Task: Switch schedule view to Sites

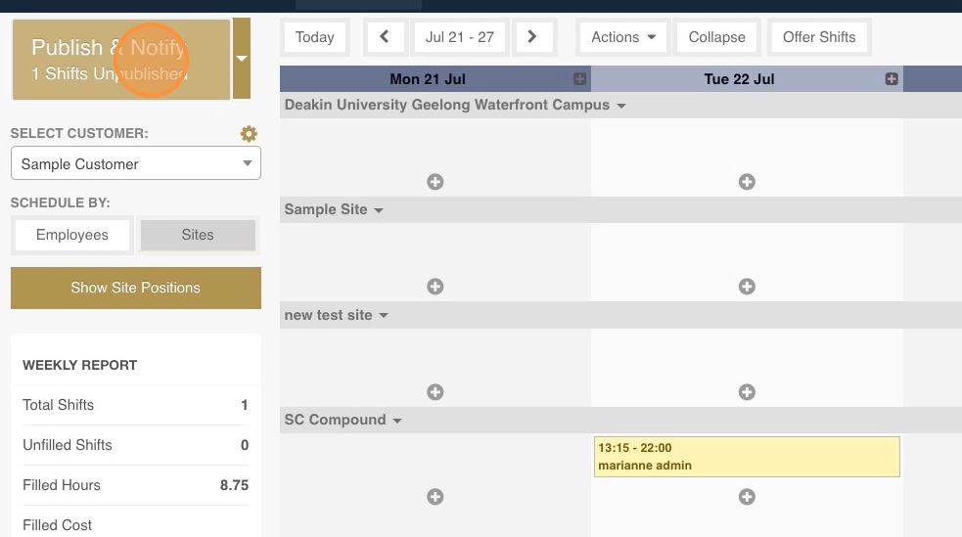Action: pos(198,235)
